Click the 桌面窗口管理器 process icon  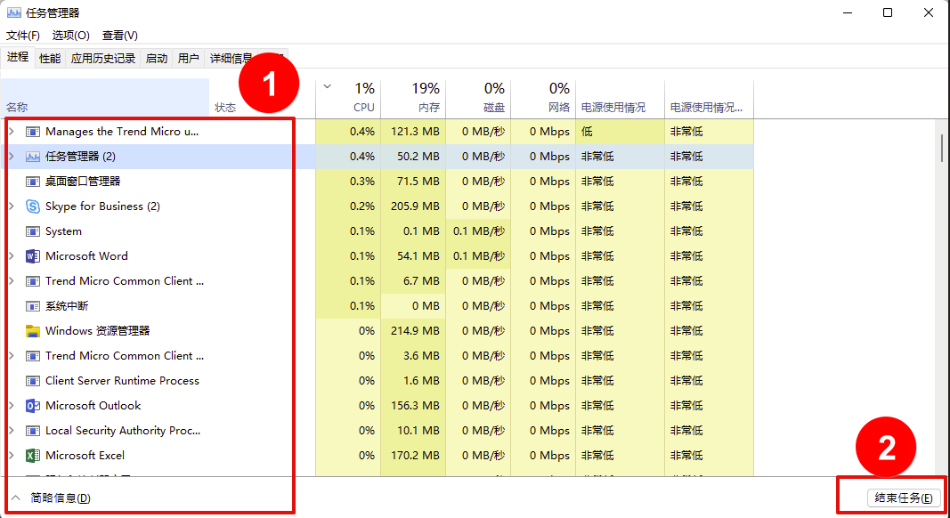tap(33, 182)
